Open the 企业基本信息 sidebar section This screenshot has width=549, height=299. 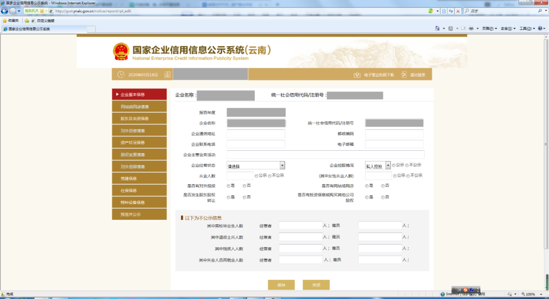point(139,94)
